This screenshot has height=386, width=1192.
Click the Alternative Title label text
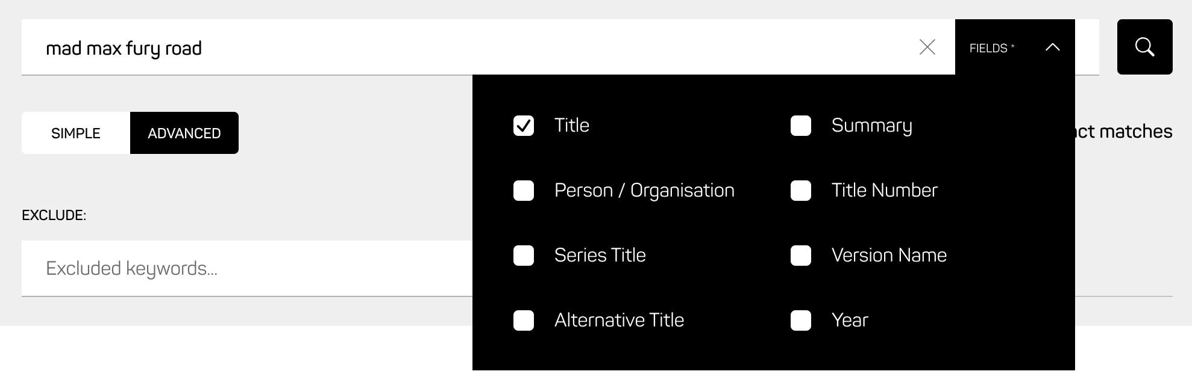pos(619,320)
